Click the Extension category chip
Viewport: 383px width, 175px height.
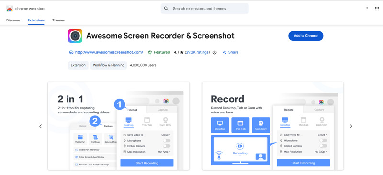click(78, 65)
